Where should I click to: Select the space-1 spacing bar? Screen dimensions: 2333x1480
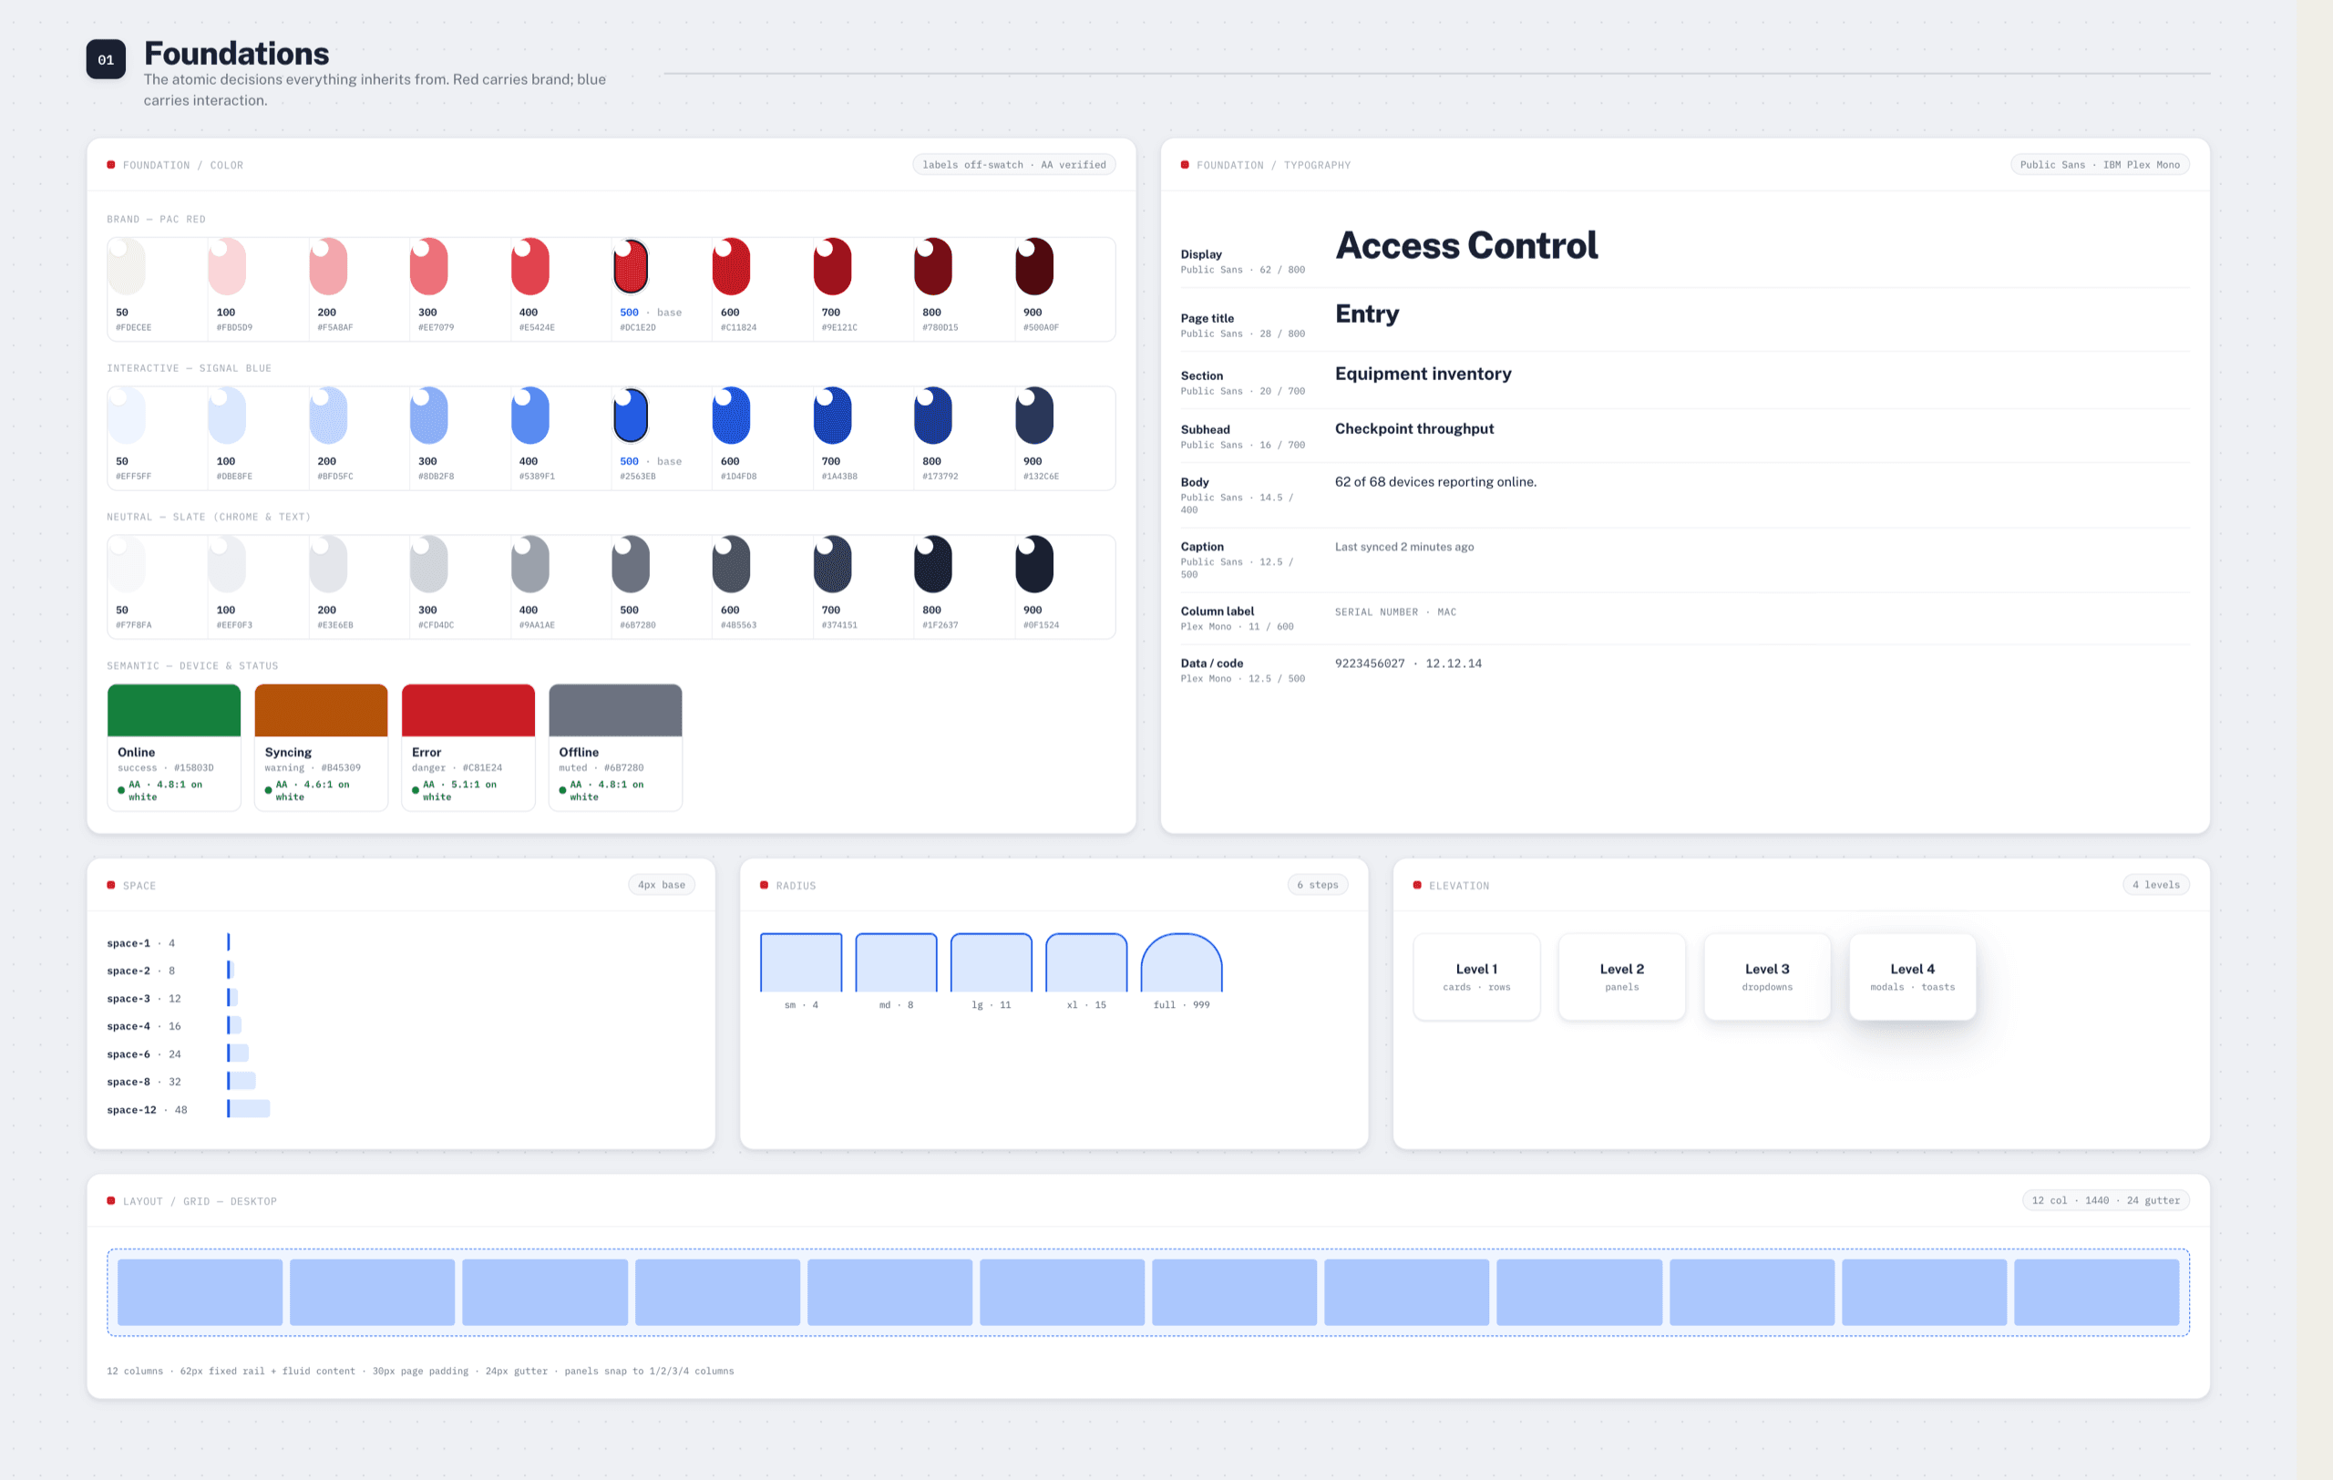tap(229, 942)
